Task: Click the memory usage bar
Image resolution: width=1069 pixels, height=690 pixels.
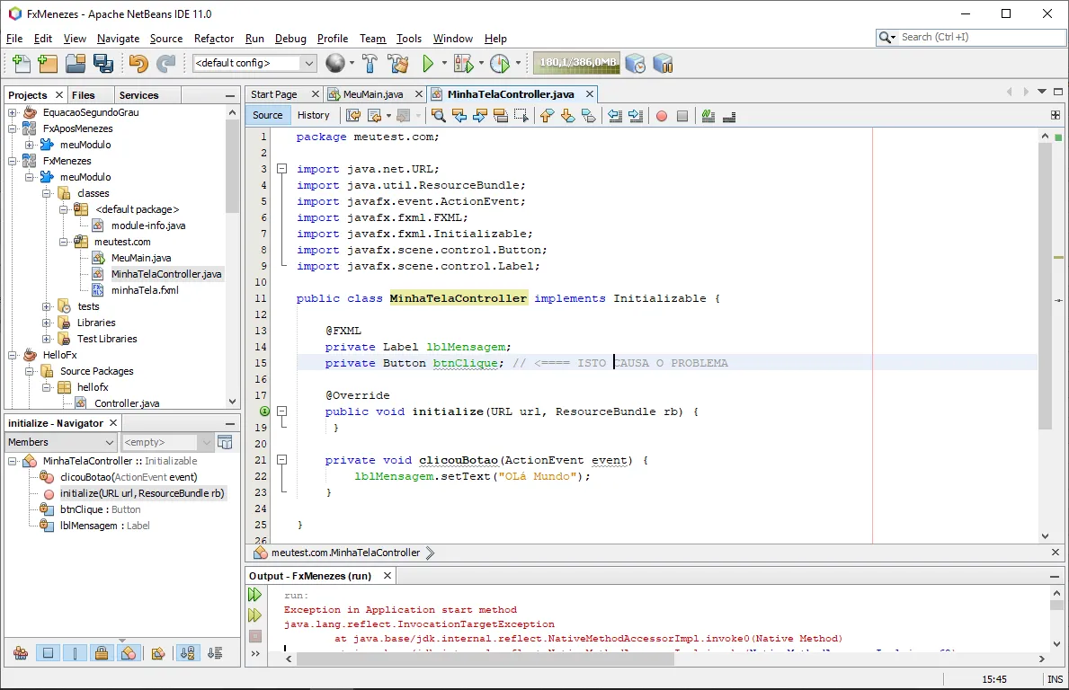Action: [x=577, y=64]
